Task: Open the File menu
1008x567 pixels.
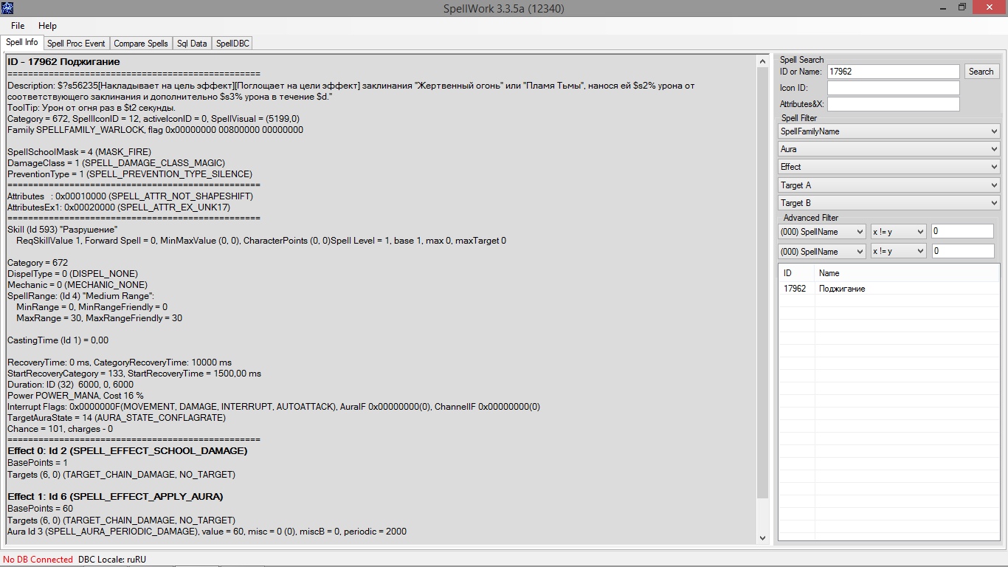Action: (x=18, y=25)
